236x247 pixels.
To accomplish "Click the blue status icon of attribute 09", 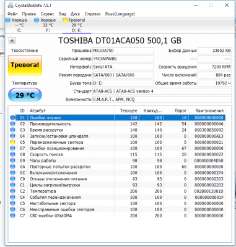I will pyautogui.click(x=12, y=161).
